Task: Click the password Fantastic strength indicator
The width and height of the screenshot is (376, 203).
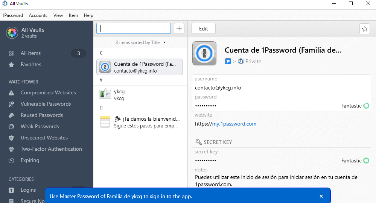Action: click(x=355, y=106)
